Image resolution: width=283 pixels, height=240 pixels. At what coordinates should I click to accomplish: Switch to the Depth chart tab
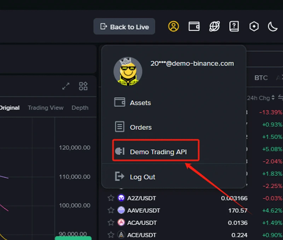(x=80, y=108)
